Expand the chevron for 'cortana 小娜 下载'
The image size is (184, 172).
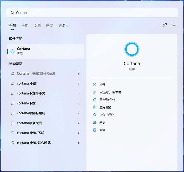click(x=78, y=133)
